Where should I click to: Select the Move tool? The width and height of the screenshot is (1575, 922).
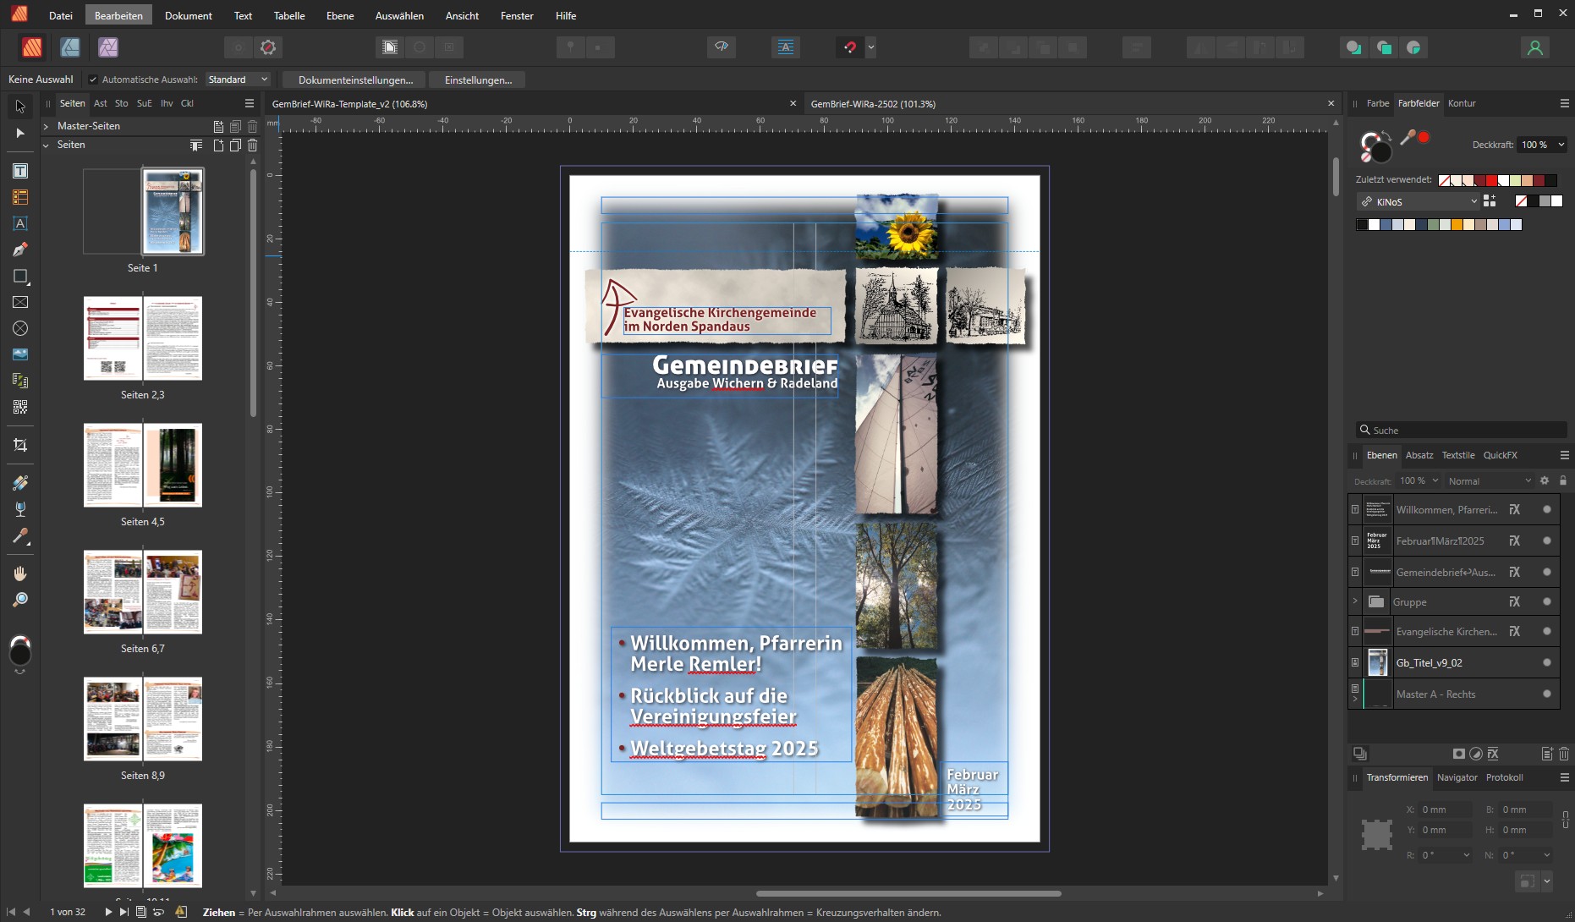[20, 107]
